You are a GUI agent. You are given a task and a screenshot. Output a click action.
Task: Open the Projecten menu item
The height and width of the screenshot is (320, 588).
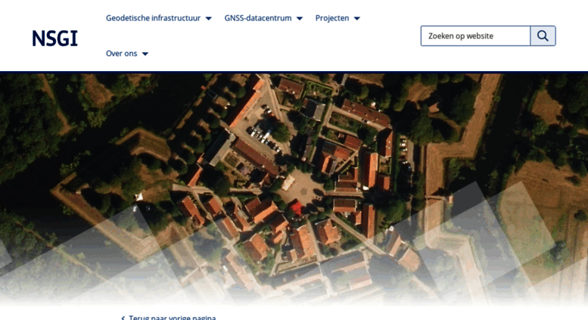pos(332,18)
